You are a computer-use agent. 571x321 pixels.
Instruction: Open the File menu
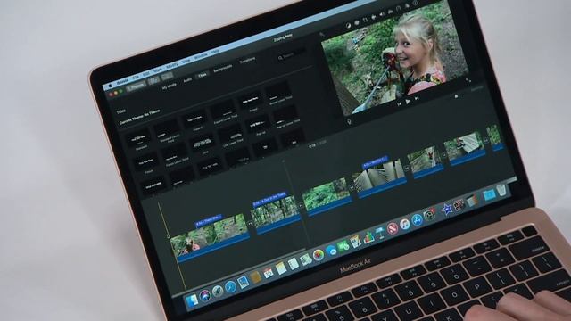pos(136,78)
